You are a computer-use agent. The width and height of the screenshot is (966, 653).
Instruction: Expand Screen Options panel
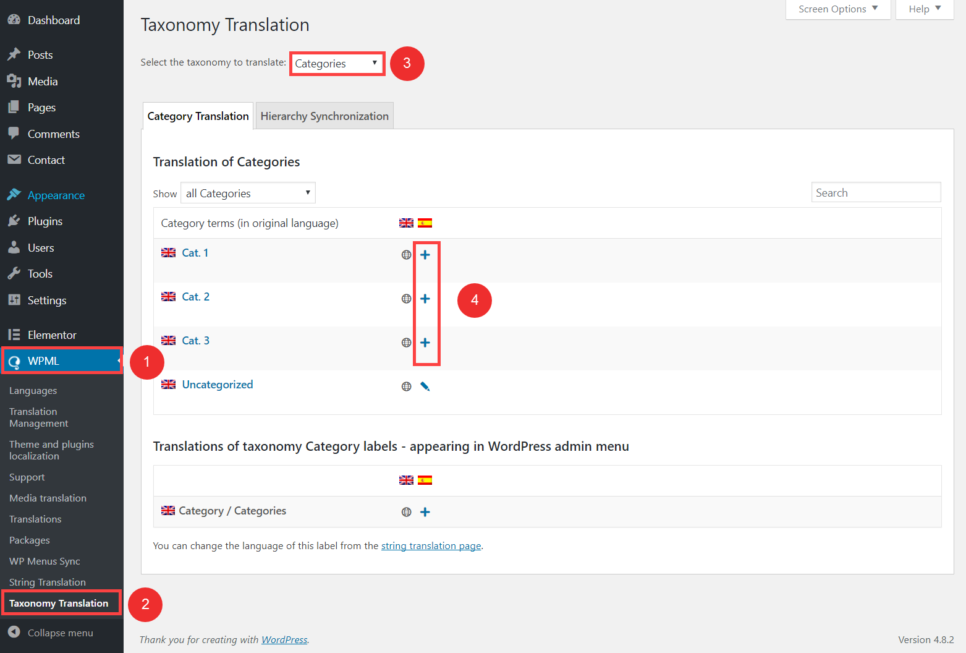[838, 9]
